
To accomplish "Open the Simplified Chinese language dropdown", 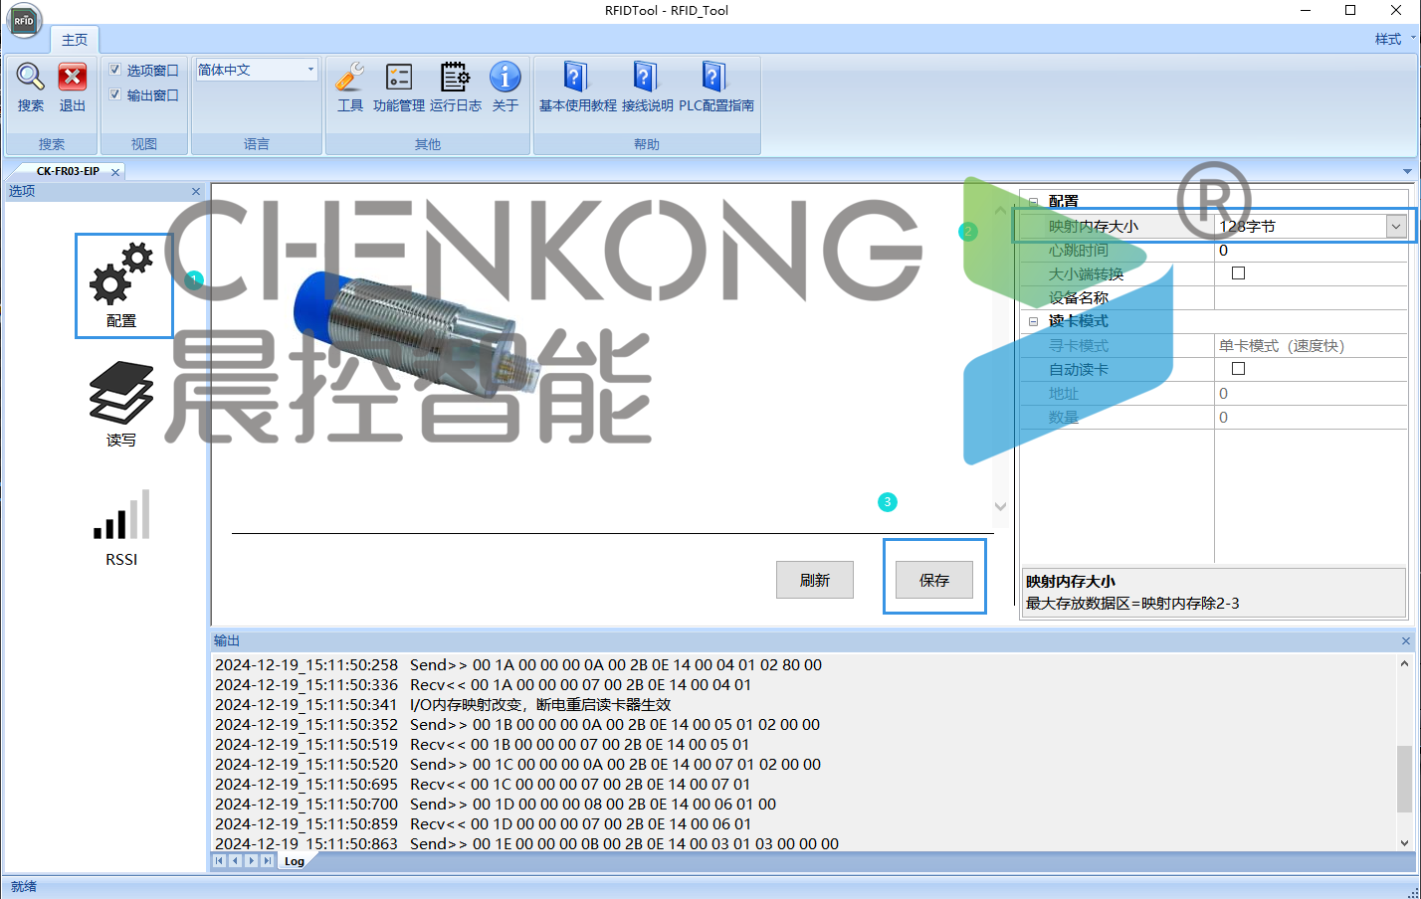I will point(256,70).
